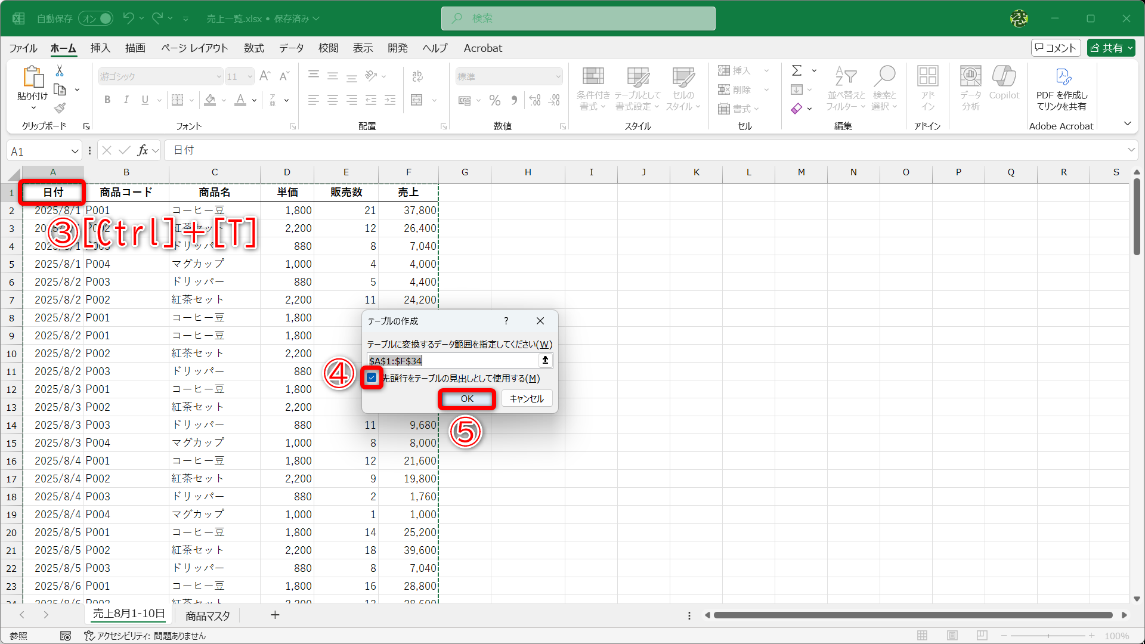The image size is (1145, 644).
Task: Confirm table creation with OK
Action: point(466,398)
